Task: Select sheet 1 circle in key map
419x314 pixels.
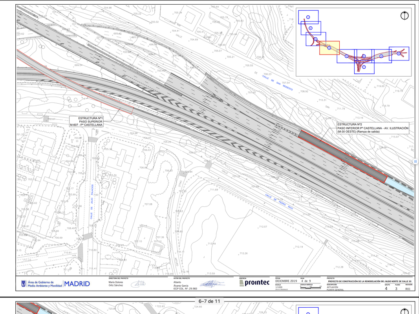Action: tap(308, 17)
